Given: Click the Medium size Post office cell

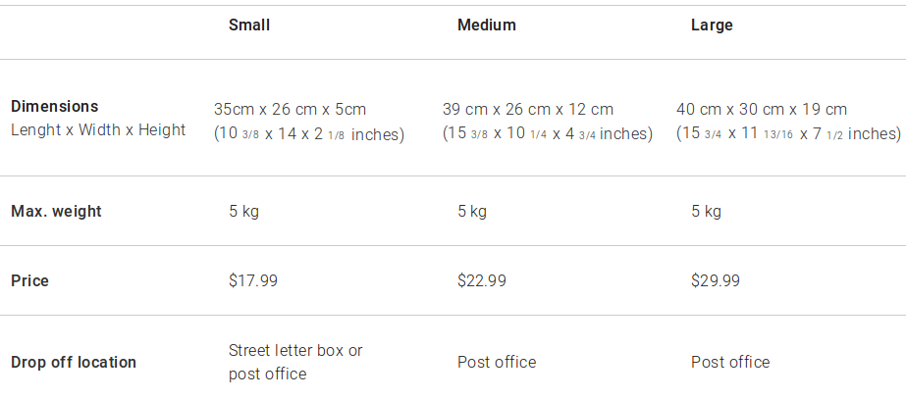Looking at the screenshot, I should point(497,362).
